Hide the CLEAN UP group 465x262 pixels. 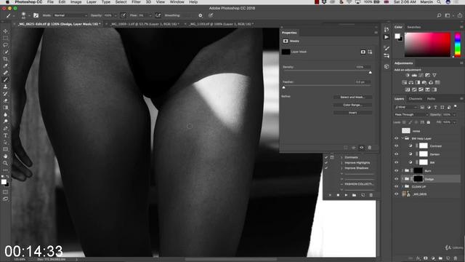(x=397, y=186)
